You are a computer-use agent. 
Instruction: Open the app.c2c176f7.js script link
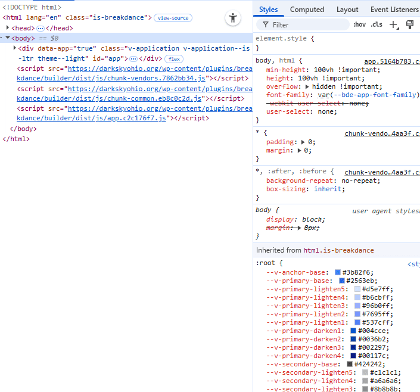pyautogui.click(x=91, y=119)
